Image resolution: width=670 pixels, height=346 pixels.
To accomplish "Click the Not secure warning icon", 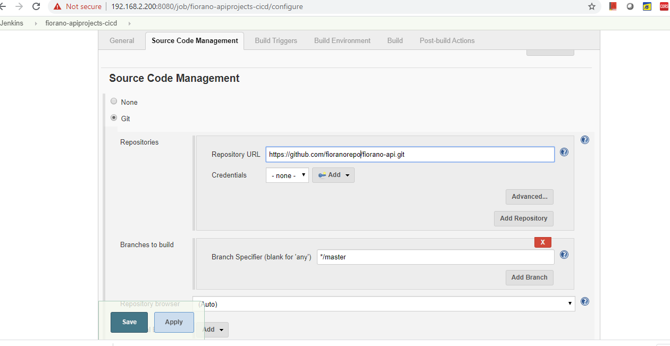I will 57,7.
